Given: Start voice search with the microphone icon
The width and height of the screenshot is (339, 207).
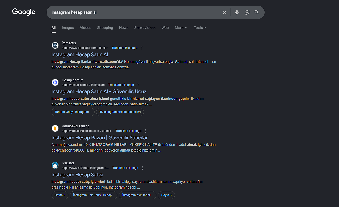Looking at the screenshot, I should tap(237, 12).
